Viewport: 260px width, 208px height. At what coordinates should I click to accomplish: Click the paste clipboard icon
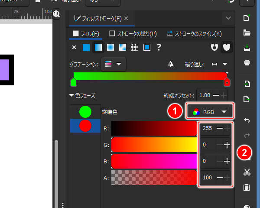[x=247, y=188]
